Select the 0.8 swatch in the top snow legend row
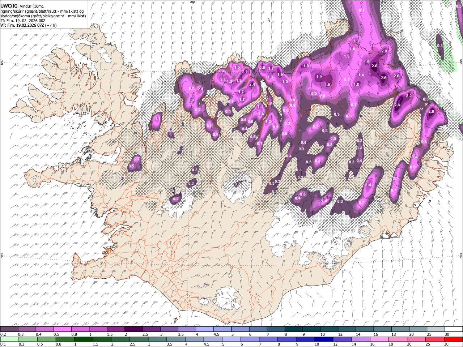 80,329
